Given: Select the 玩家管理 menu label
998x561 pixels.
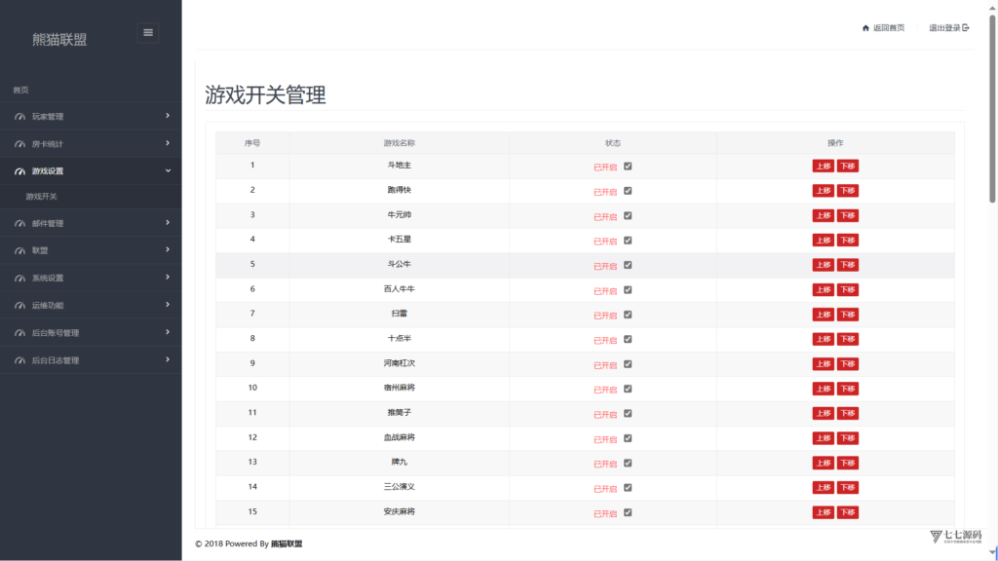Looking at the screenshot, I should [x=48, y=117].
